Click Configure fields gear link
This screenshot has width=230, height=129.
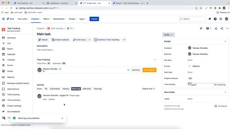pos(221,106)
